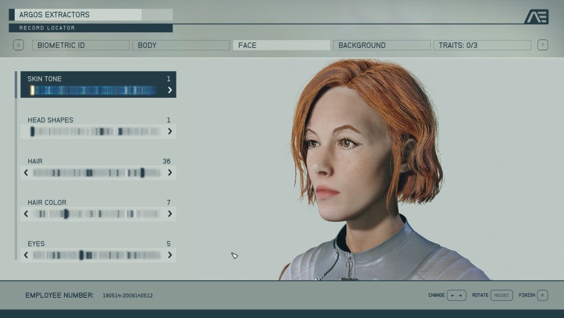
Task: Click left arrow on Eyes option
Action: (26, 255)
